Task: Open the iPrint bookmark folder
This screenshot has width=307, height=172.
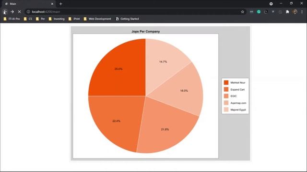Action: coord(74,19)
